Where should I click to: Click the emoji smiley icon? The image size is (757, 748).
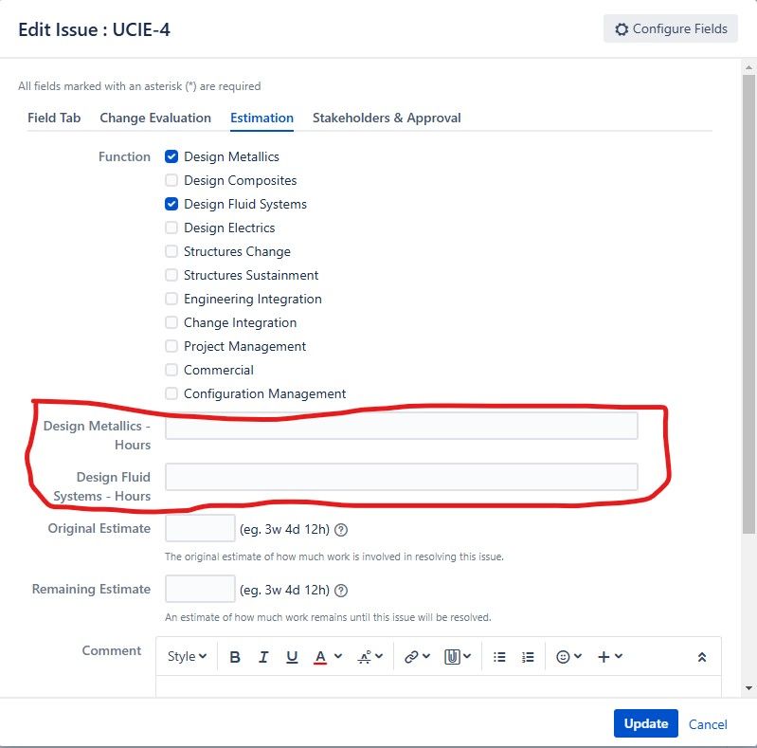point(563,657)
